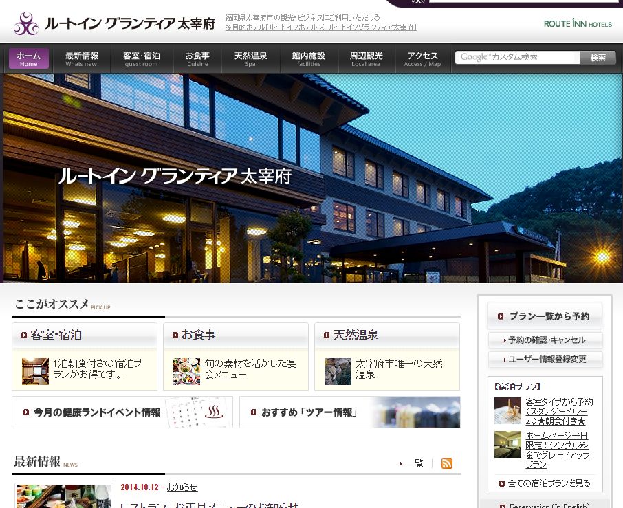The image size is (623, 508).
Task: Click the hot spring thumbnail under 天然温泉
Action: coord(338,371)
